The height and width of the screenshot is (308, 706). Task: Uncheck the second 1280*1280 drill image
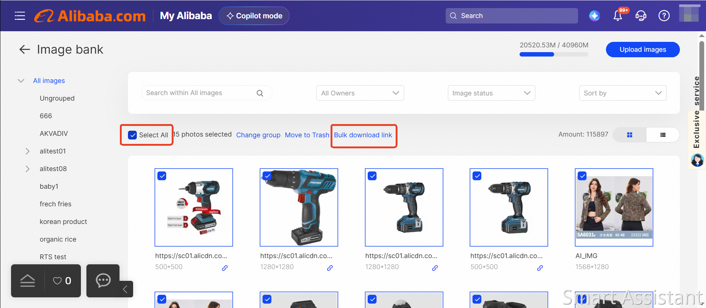[372, 176]
